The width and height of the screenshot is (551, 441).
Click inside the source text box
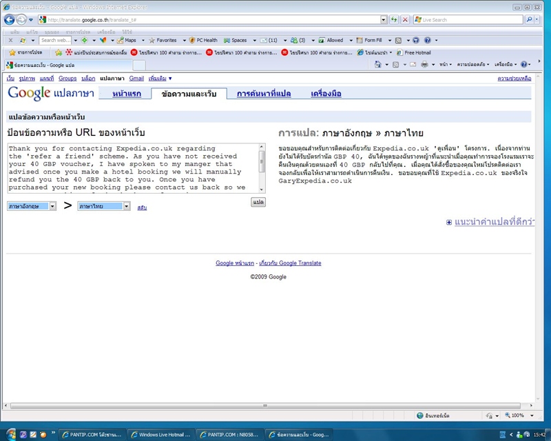(133, 168)
